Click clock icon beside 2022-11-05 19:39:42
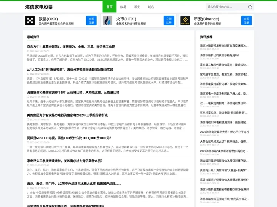Screen dimensions: 277x207 pos(28,165)
